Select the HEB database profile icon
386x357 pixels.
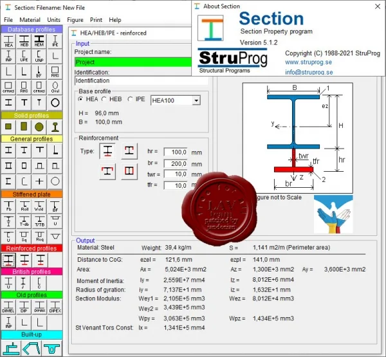click(x=24, y=41)
